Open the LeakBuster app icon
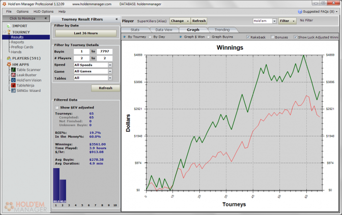 coord(14,75)
